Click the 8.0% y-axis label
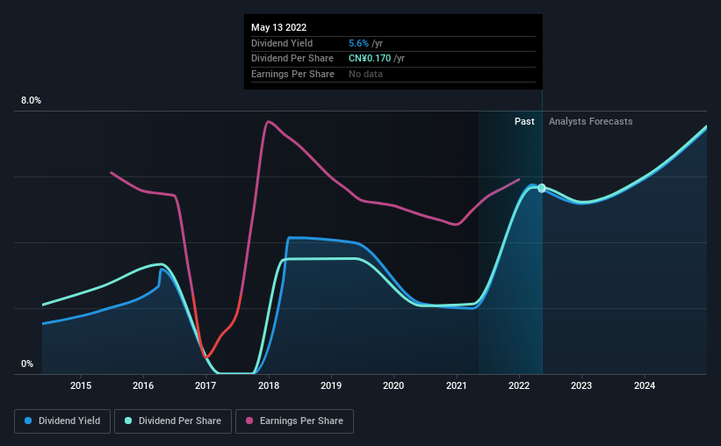 coord(31,101)
